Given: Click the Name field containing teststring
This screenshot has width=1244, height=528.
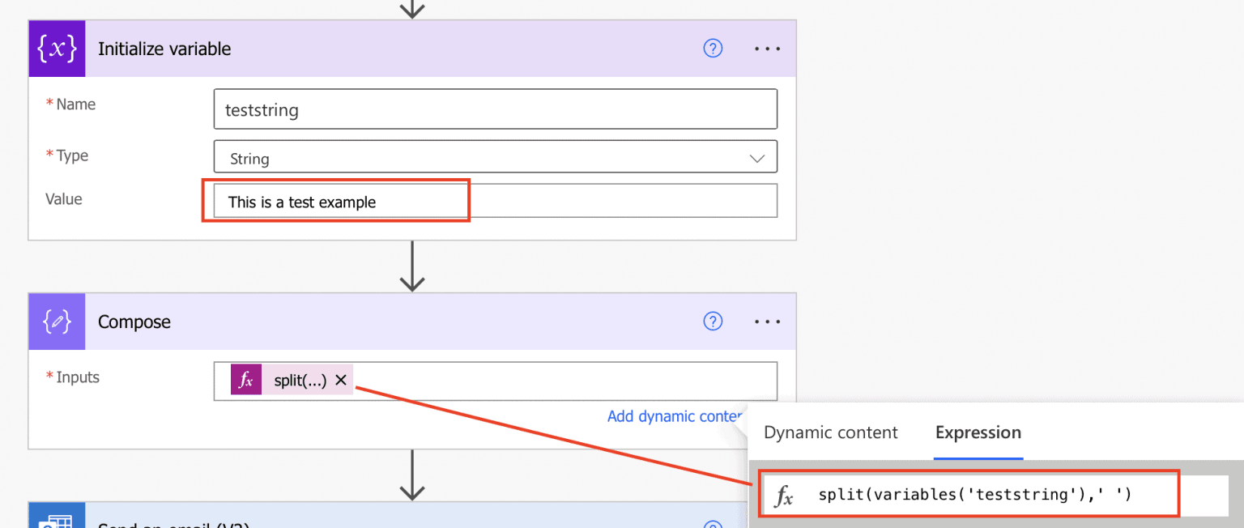Looking at the screenshot, I should [495, 109].
